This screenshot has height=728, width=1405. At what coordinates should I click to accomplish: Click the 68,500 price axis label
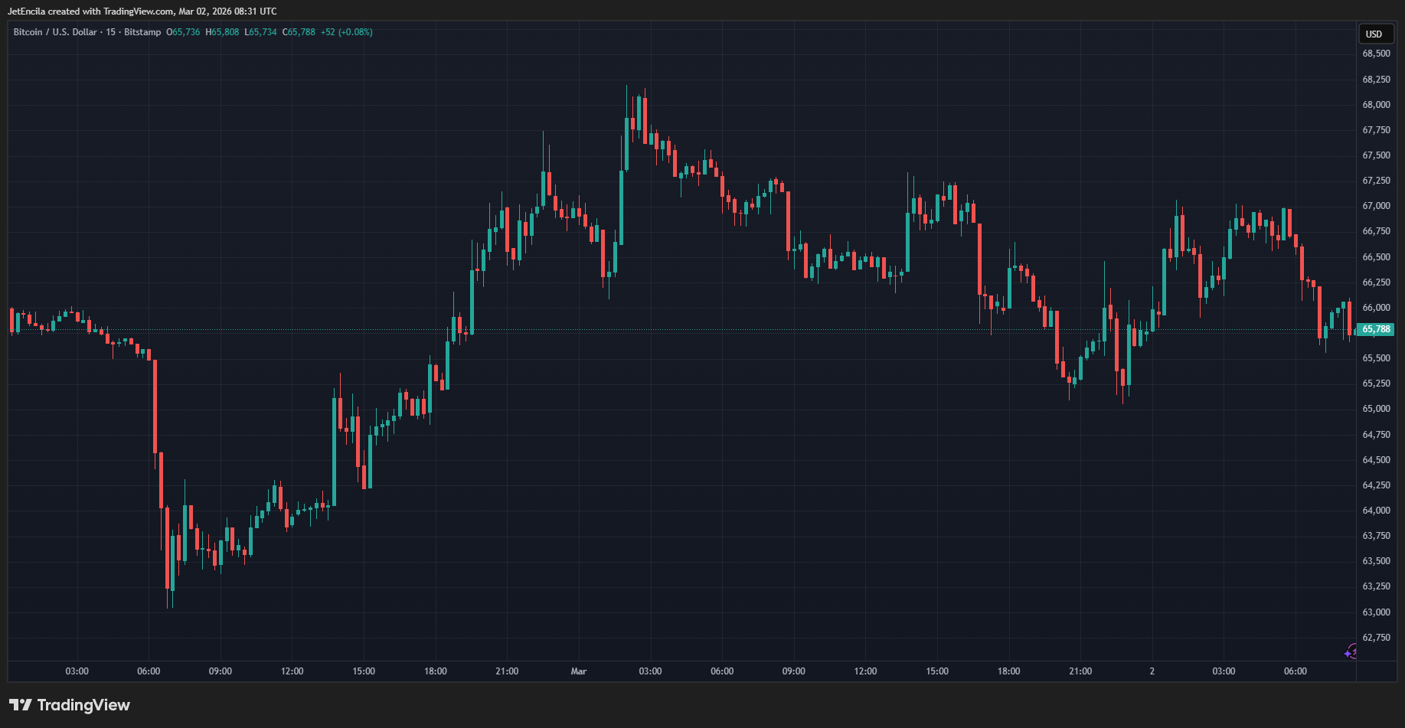pos(1376,54)
